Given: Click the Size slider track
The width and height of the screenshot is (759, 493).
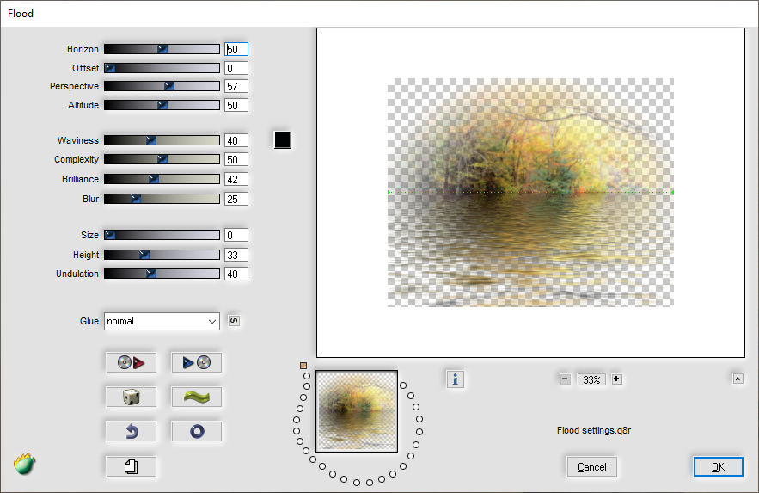Looking at the screenshot, I should coord(162,235).
